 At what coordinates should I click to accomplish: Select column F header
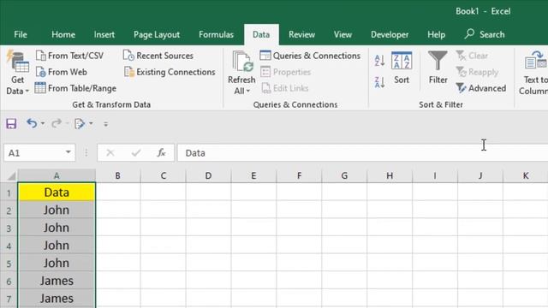[x=299, y=175]
